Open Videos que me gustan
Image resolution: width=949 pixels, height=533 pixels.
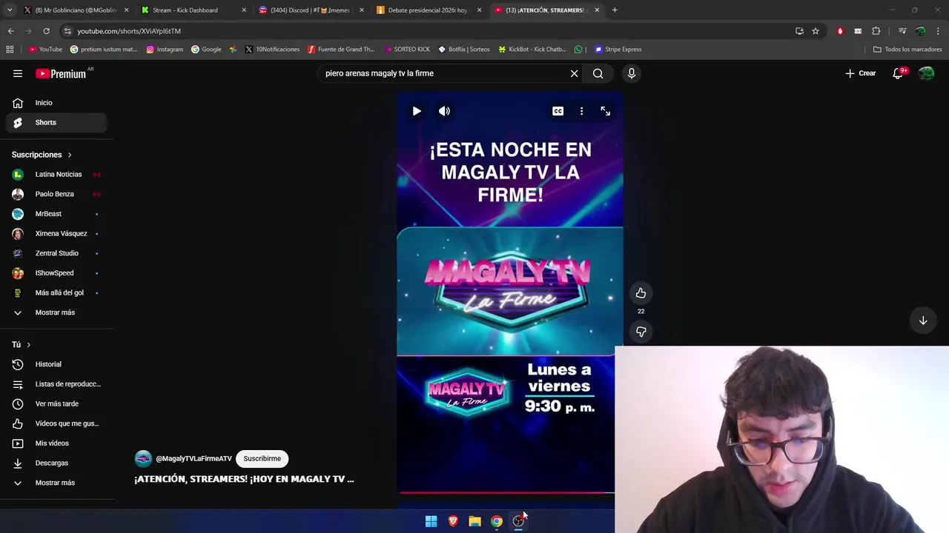(56, 423)
